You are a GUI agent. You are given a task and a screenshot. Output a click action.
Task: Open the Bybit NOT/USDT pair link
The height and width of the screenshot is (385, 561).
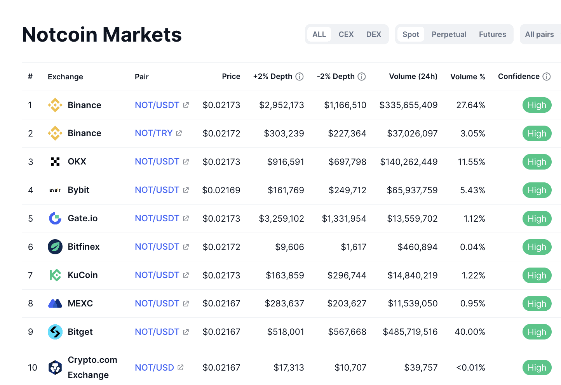pos(157,190)
